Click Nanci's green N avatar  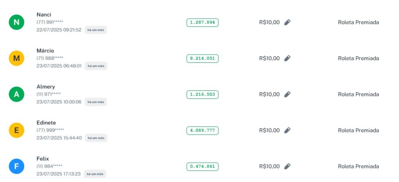point(16,23)
